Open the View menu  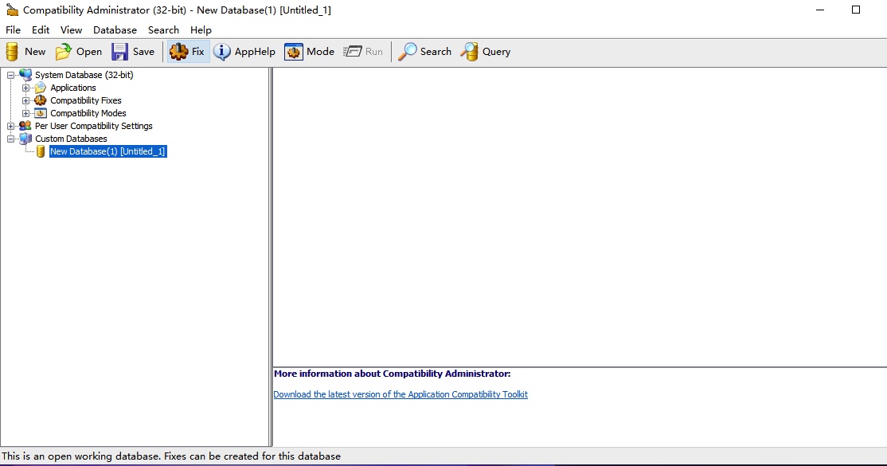tap(72, 30)
